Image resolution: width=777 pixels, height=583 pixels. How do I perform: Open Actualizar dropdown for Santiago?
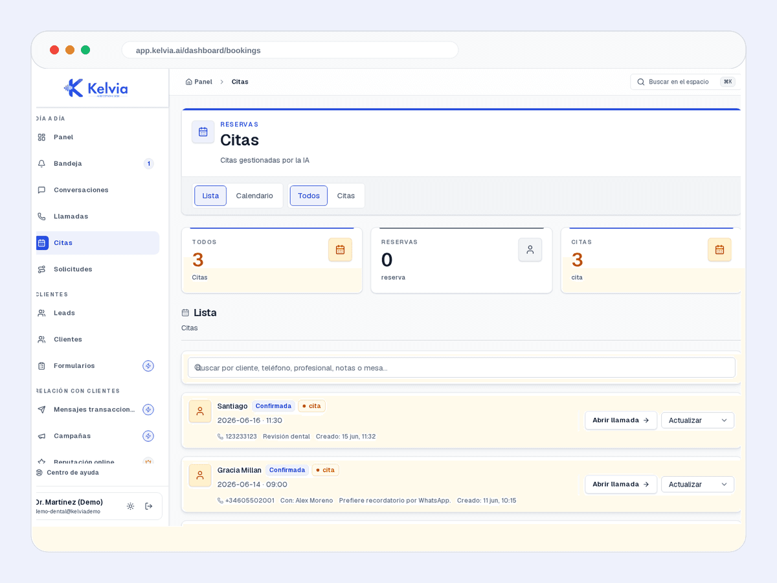click(x=697, y=420)
